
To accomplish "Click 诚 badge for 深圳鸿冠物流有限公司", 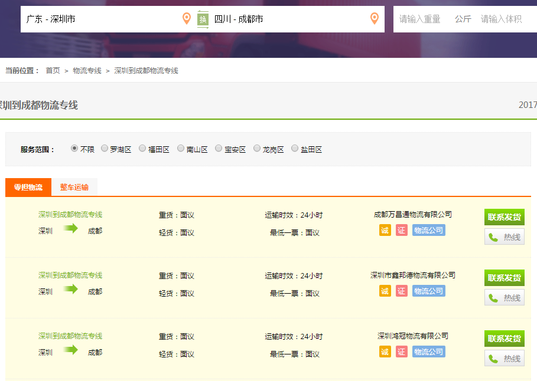I will 385,352.
